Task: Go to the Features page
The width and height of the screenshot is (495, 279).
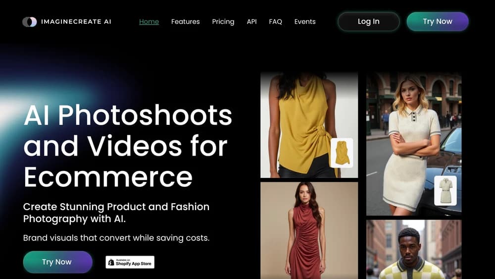Action: click(185, 21)
